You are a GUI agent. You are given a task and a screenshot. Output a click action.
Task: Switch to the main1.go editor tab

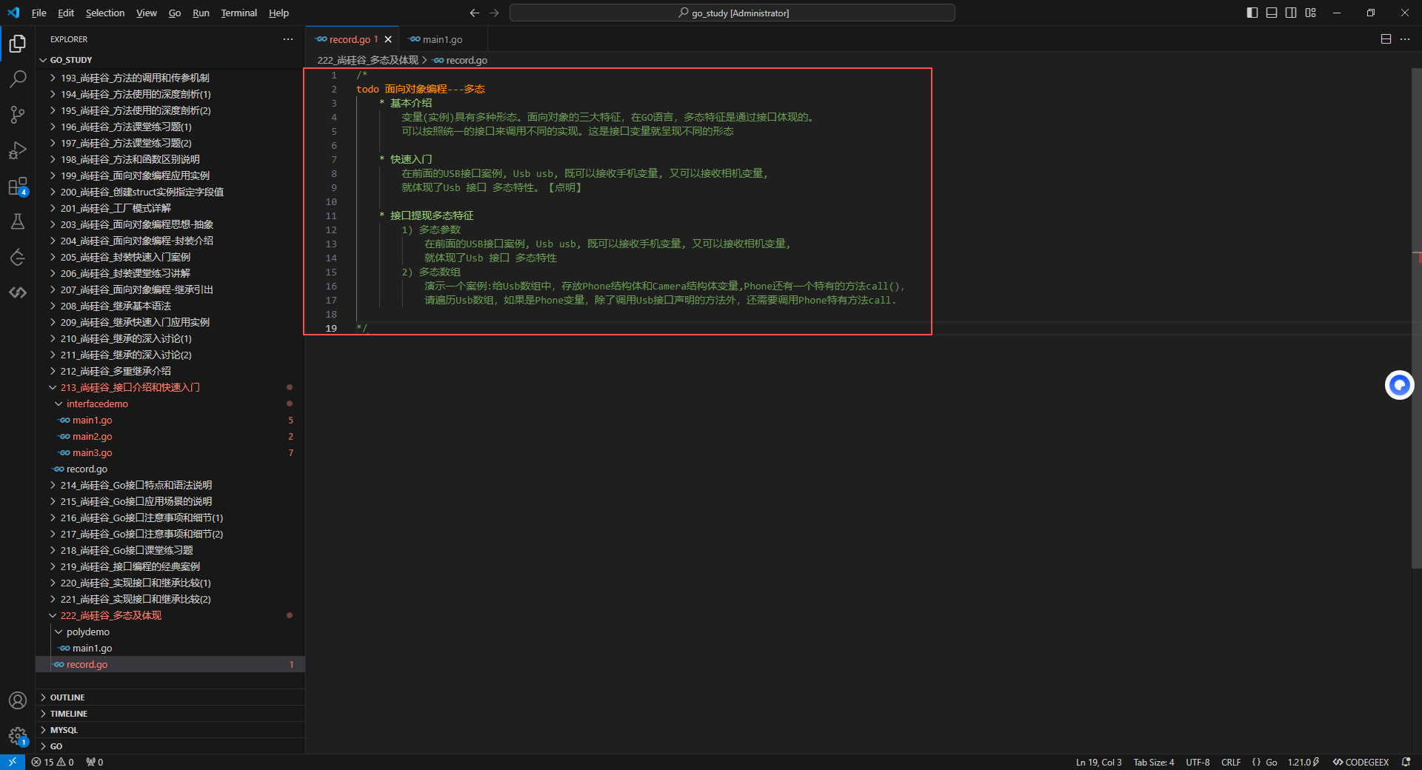(x=443, y=39)
